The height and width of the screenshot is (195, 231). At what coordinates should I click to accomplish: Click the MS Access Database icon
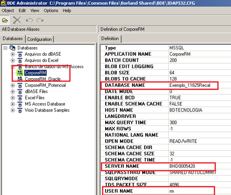(x=20, y=104)
